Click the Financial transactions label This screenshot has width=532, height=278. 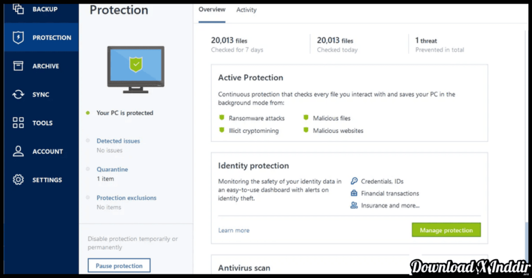(x=390, y=193)
